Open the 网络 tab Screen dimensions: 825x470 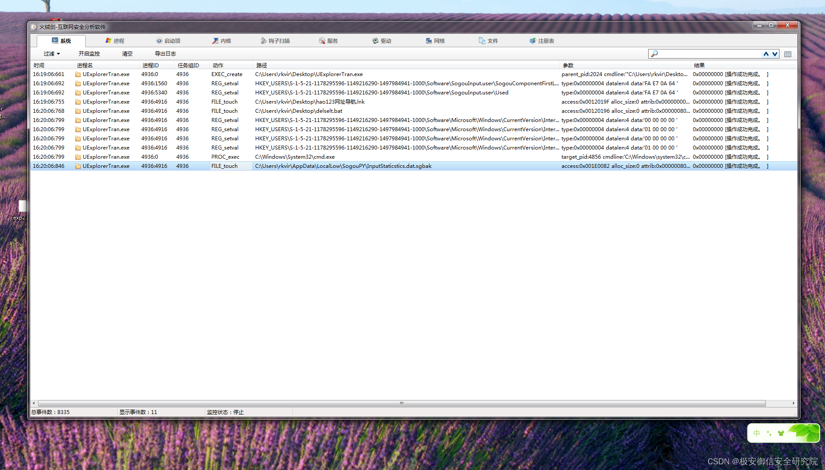435,41
